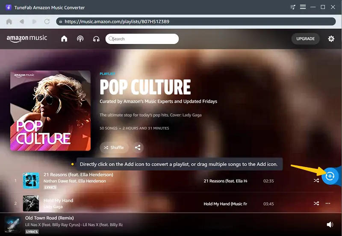Toggle the volume speaker icon

[x=330, y=224]
